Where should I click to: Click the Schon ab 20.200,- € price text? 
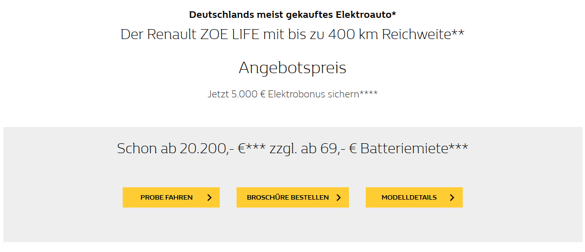pos(181,149)
